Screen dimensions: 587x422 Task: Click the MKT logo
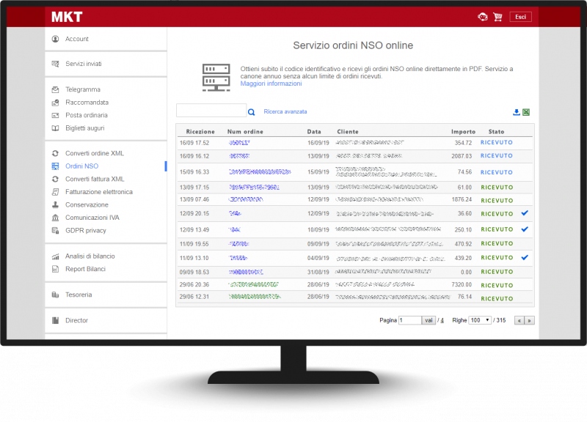(x=67, y=17)
